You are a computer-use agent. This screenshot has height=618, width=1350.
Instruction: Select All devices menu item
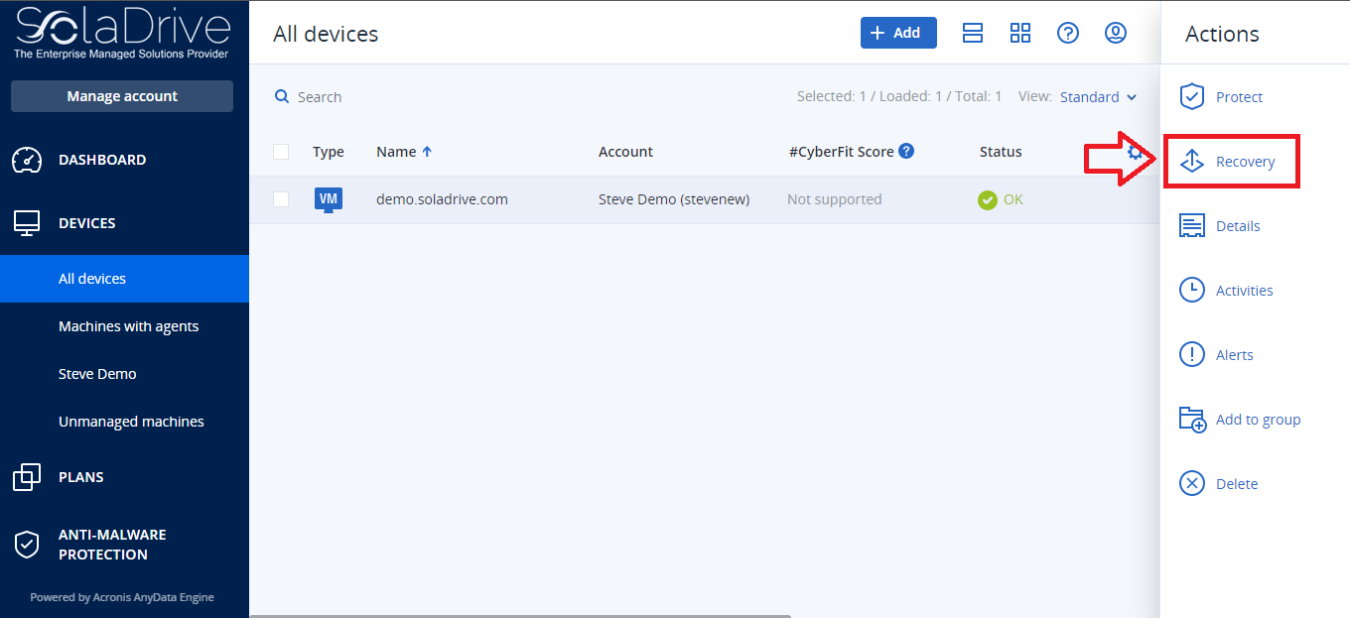[124, 279]
